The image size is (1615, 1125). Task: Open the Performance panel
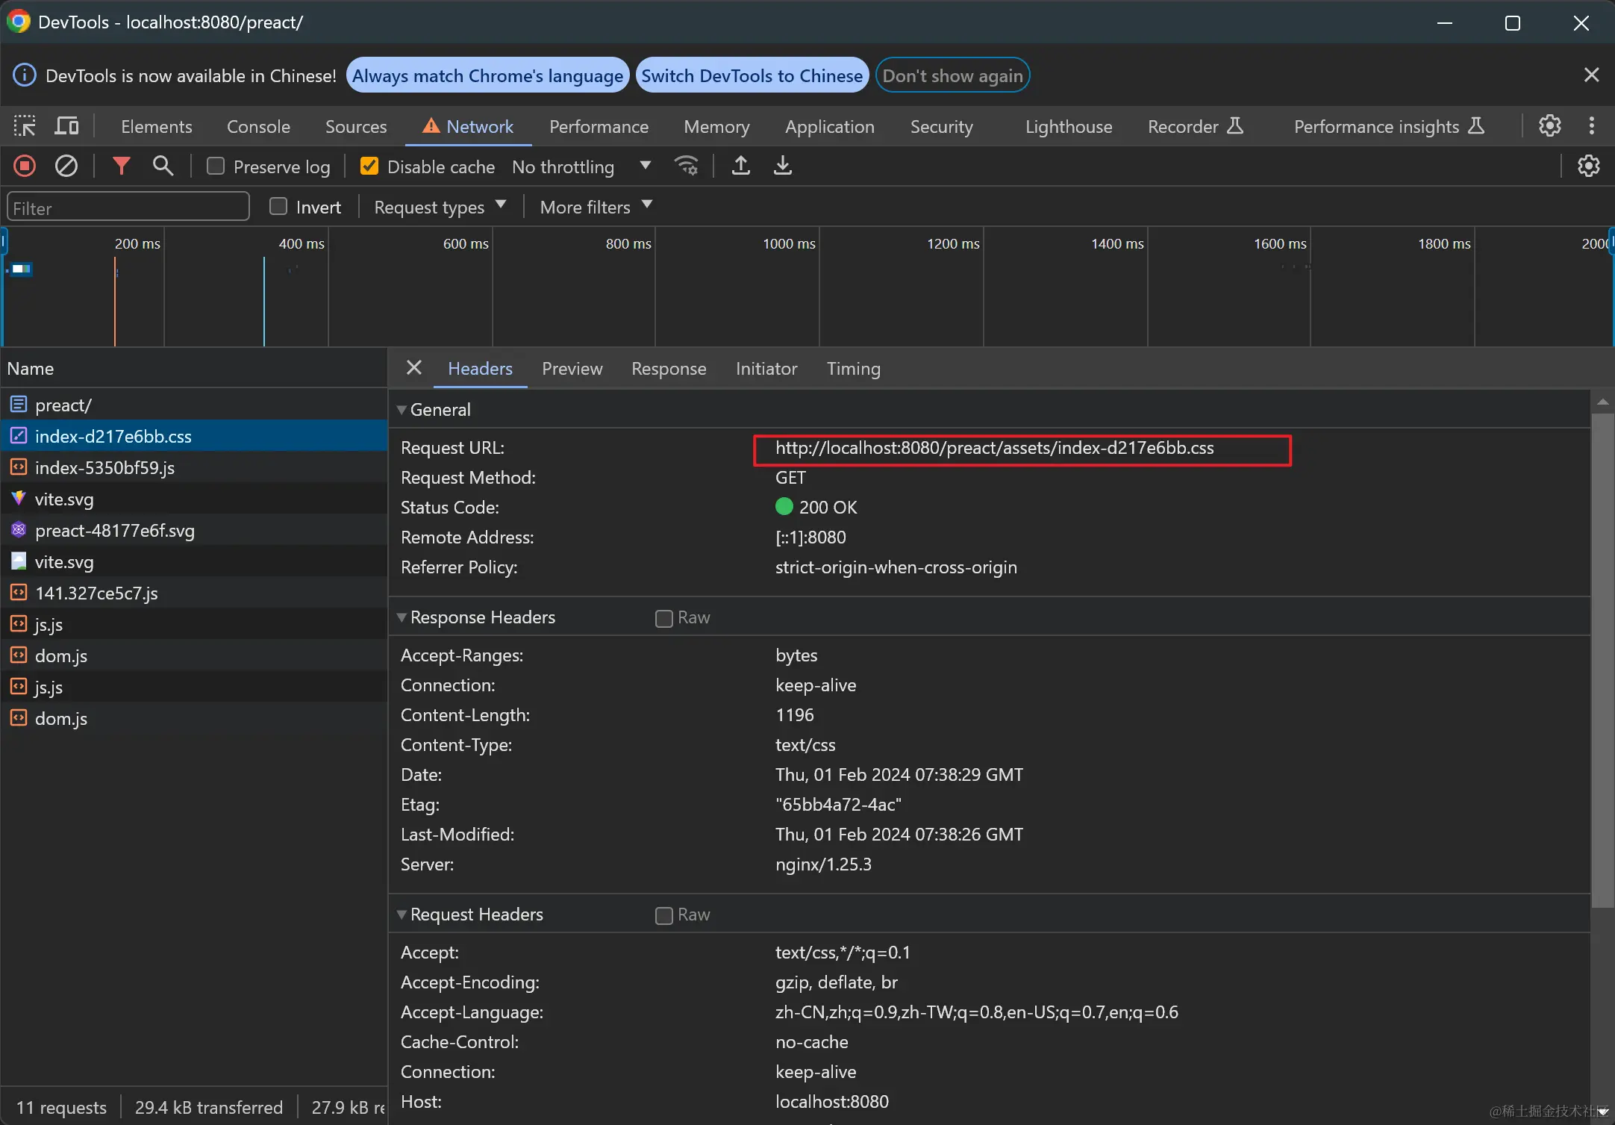click(x=599, y=126)
